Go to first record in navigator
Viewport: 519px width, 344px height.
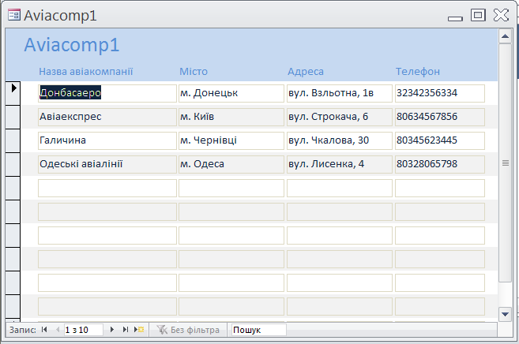click(44, 330)
